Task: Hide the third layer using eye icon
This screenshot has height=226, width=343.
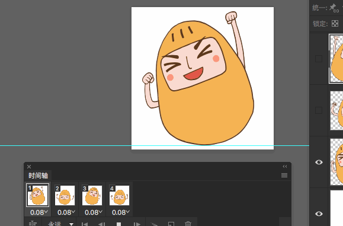Action: tap(319, 162)
